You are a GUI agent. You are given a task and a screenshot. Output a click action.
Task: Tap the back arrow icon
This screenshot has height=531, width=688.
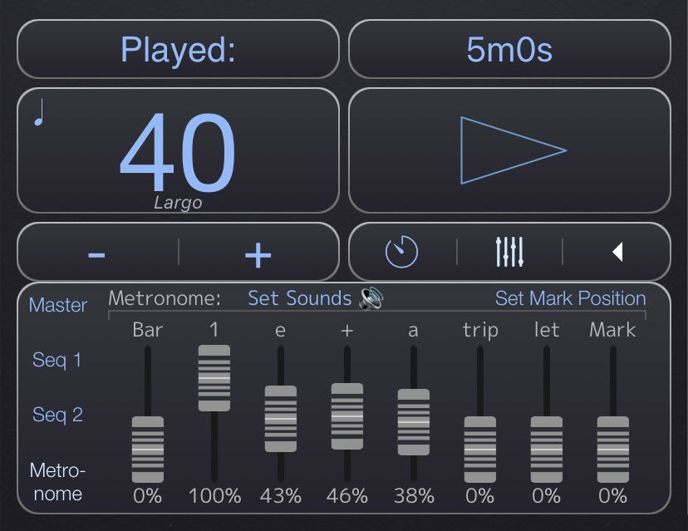tap(618, 250)
